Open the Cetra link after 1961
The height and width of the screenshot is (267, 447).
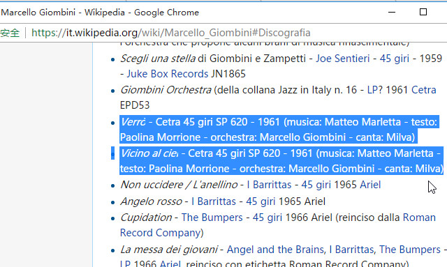pos(424,90)
